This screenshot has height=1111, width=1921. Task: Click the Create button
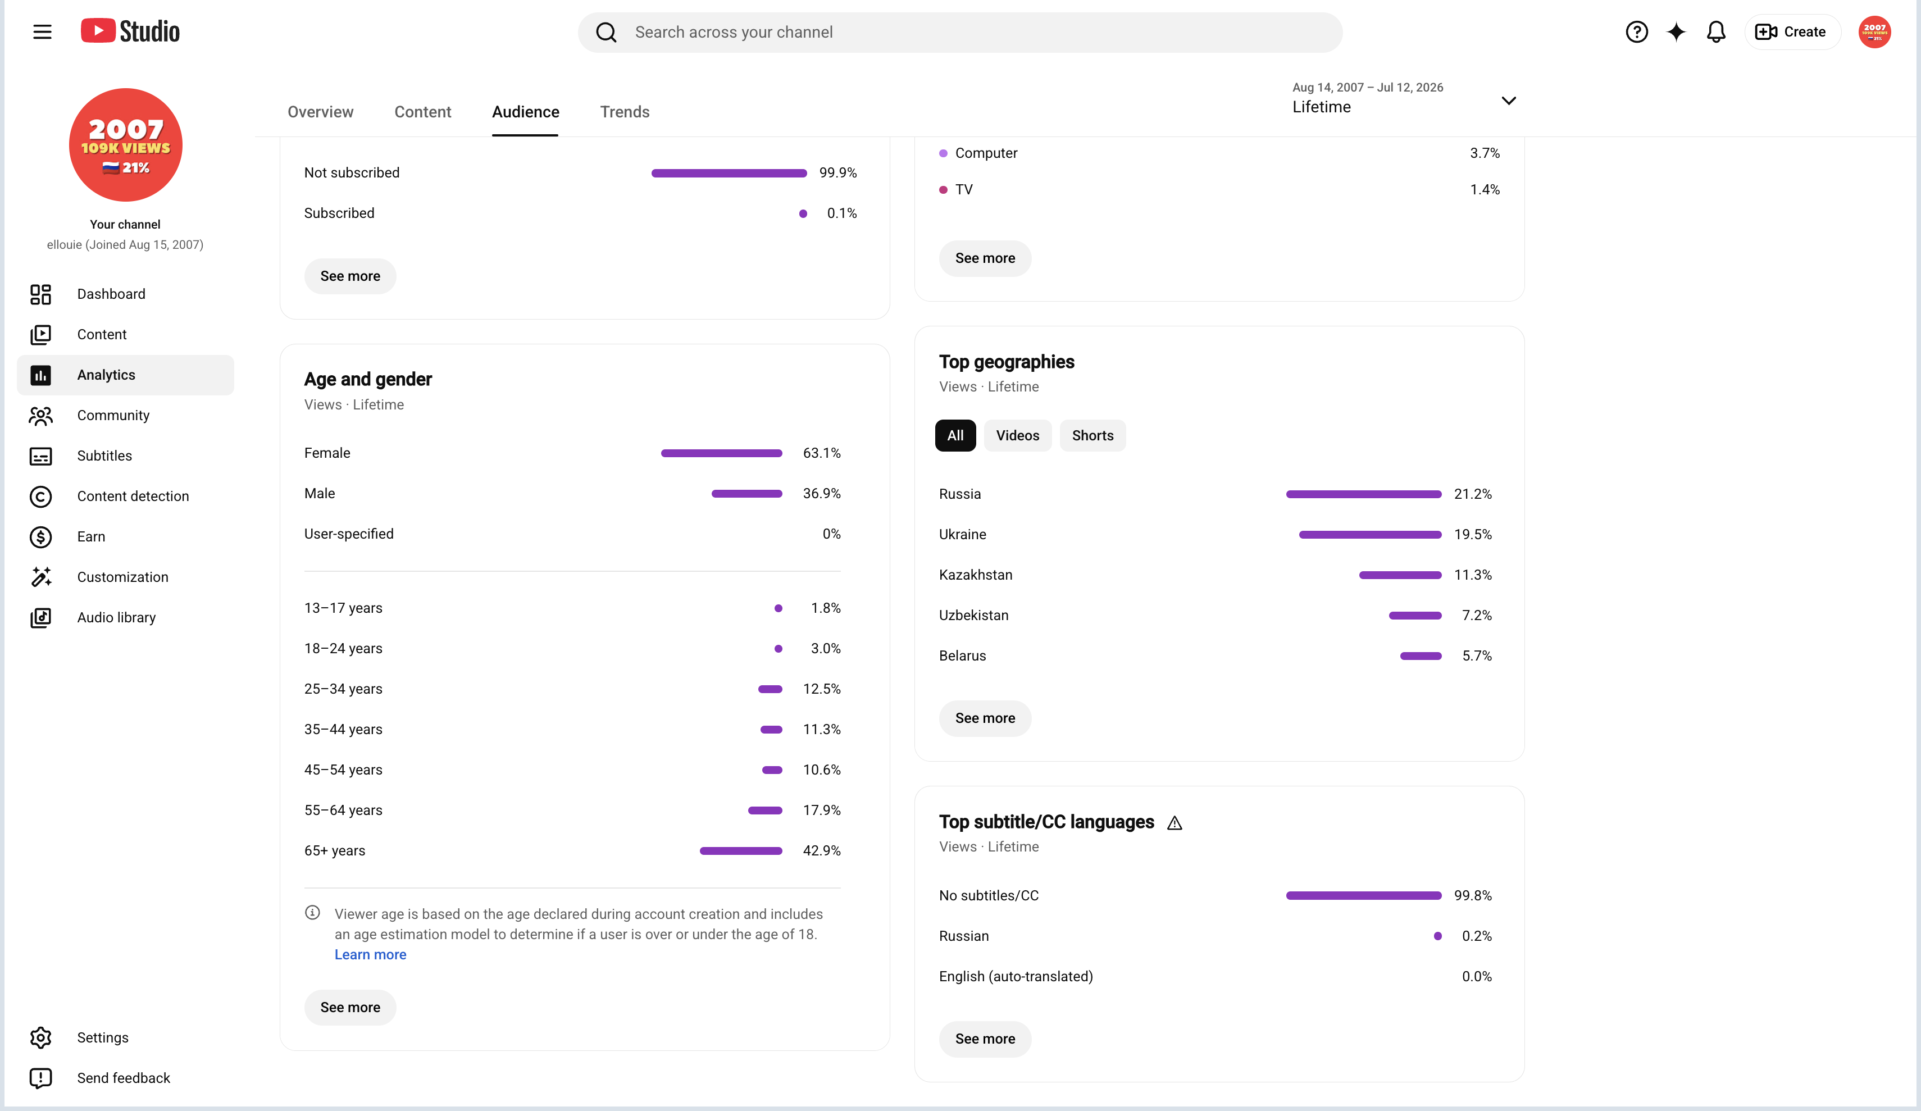pos(1792,32)
